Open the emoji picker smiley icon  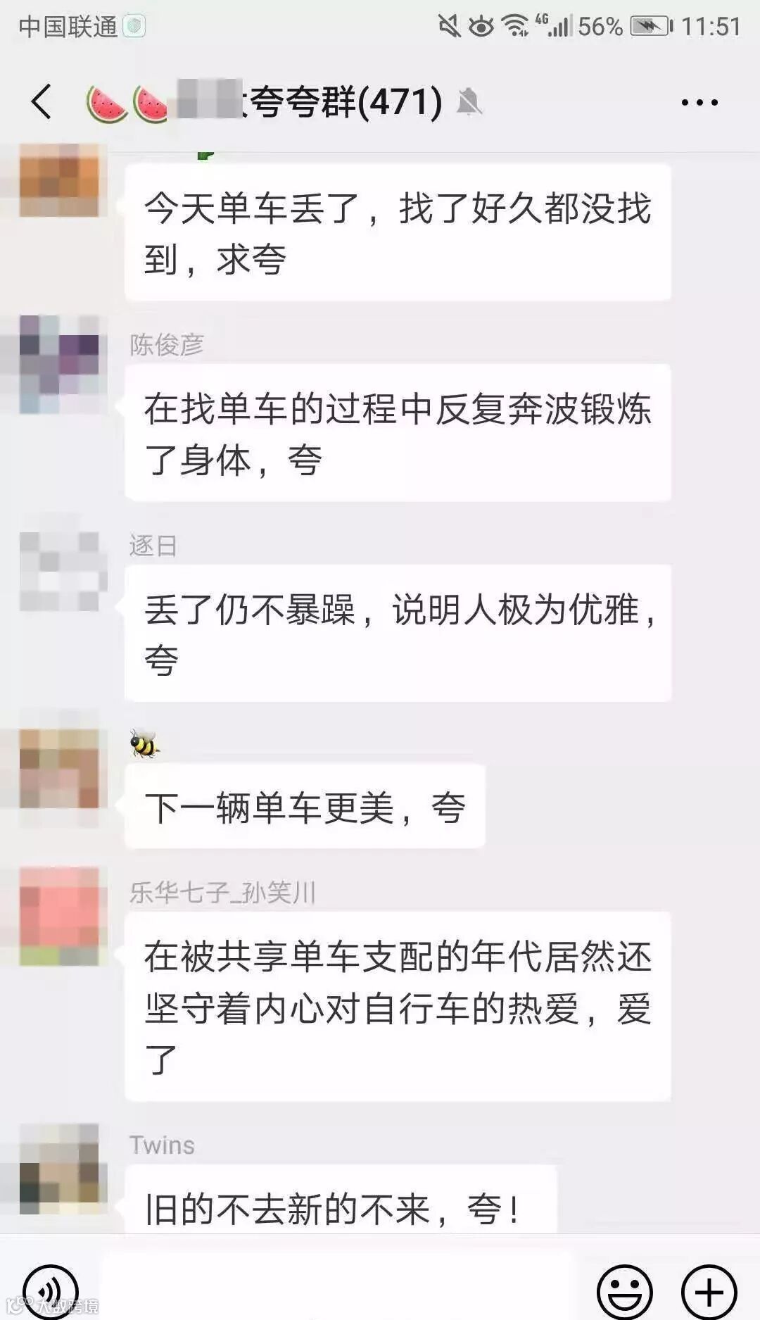[x=625, y=1292]
